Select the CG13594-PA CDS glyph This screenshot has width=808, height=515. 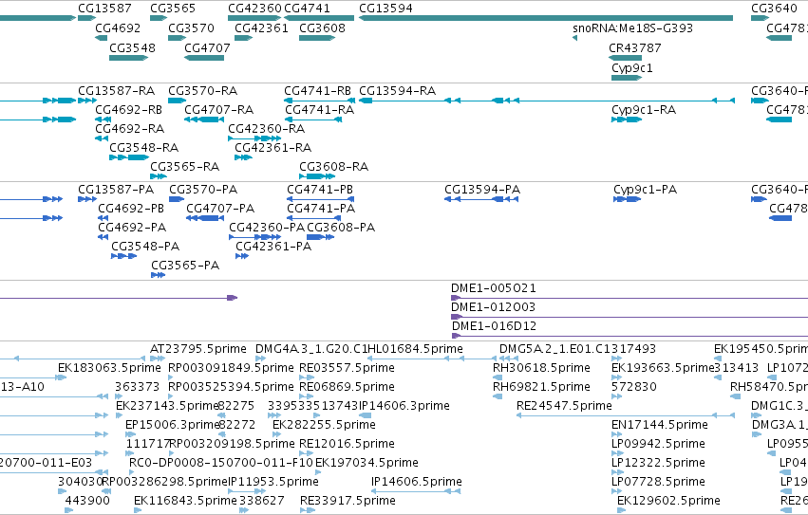(x=481, y=199)
